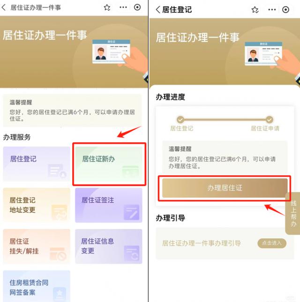This screenshot has height=302, width=300.
Task: Open the 线上帮办 side tab
Action: click(x=293, y=214)
